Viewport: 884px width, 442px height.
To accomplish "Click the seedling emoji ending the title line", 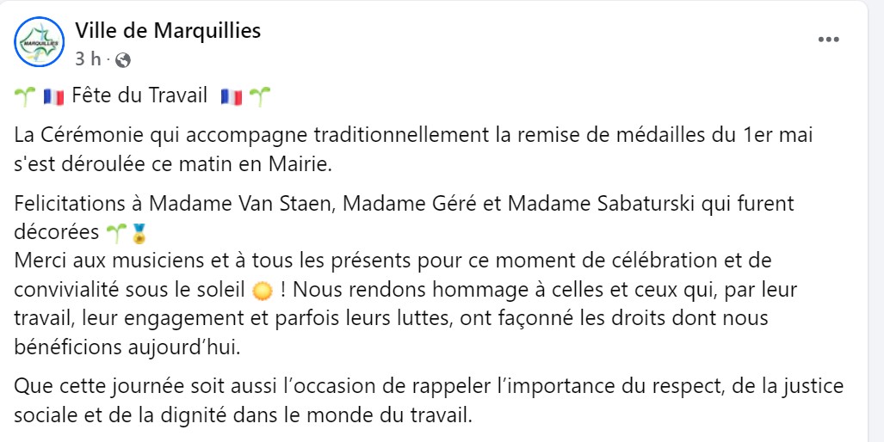I will (260, 96).
